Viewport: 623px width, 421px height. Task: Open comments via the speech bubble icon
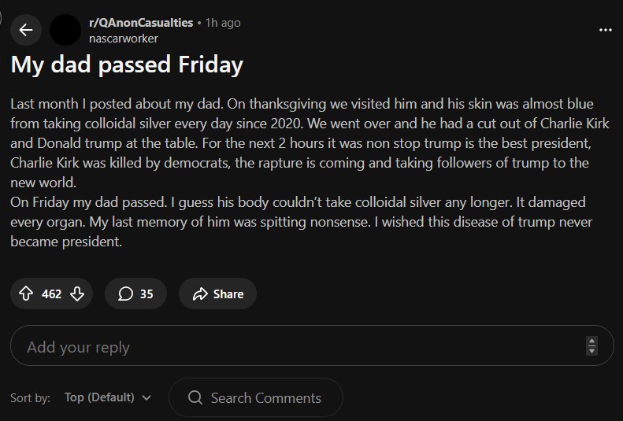point(124,294)
